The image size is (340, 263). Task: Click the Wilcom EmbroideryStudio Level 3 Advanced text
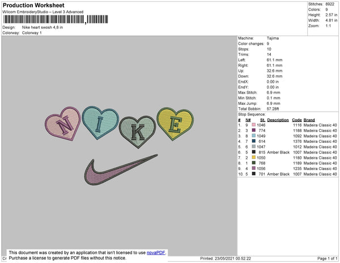[x=43, y=12]
